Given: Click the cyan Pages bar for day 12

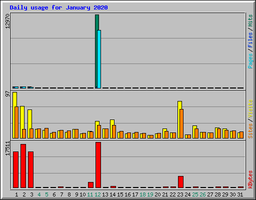Looking at the screenshot, I should [x=99, y=59].
